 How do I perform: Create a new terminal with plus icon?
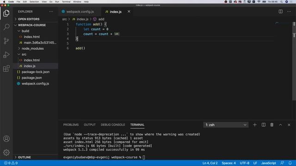pos(255,125)
